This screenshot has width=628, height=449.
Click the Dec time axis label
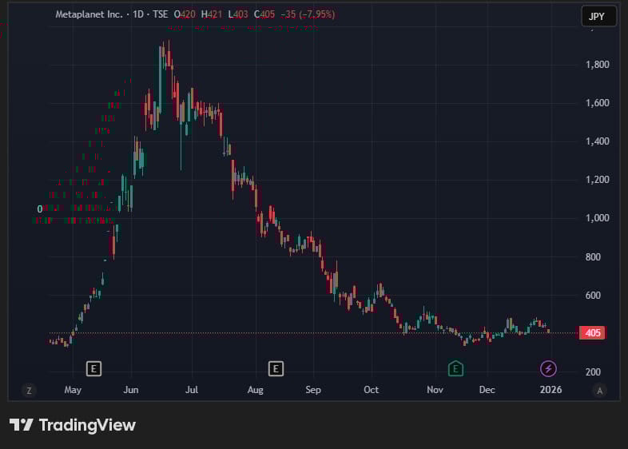pos(487,390)
